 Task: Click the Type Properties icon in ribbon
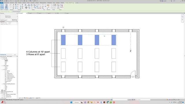(6, 5)
